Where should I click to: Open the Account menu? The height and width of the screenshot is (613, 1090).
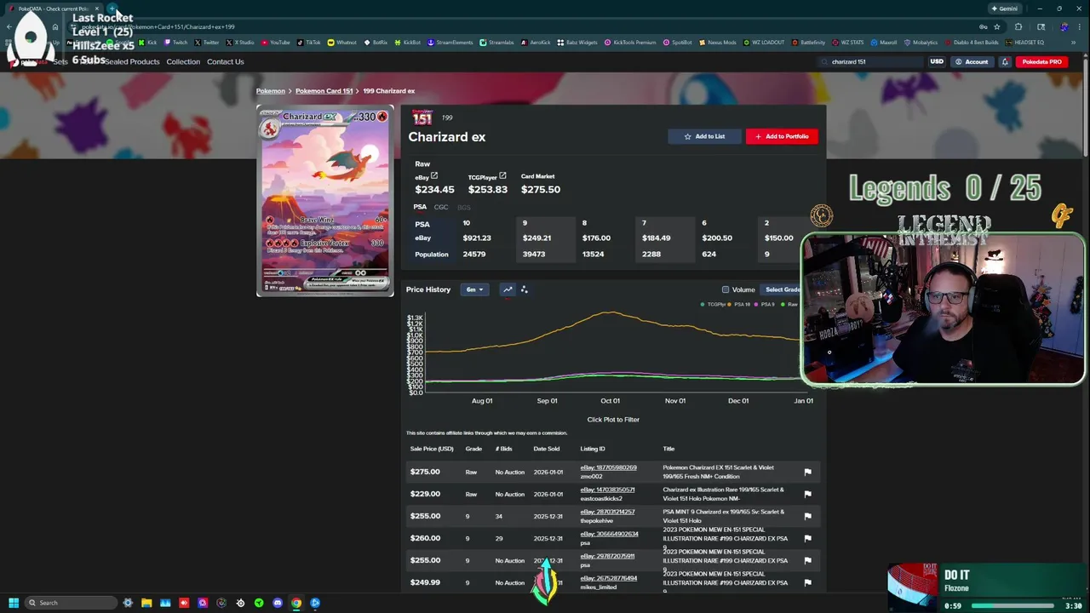tap(972, 61)
